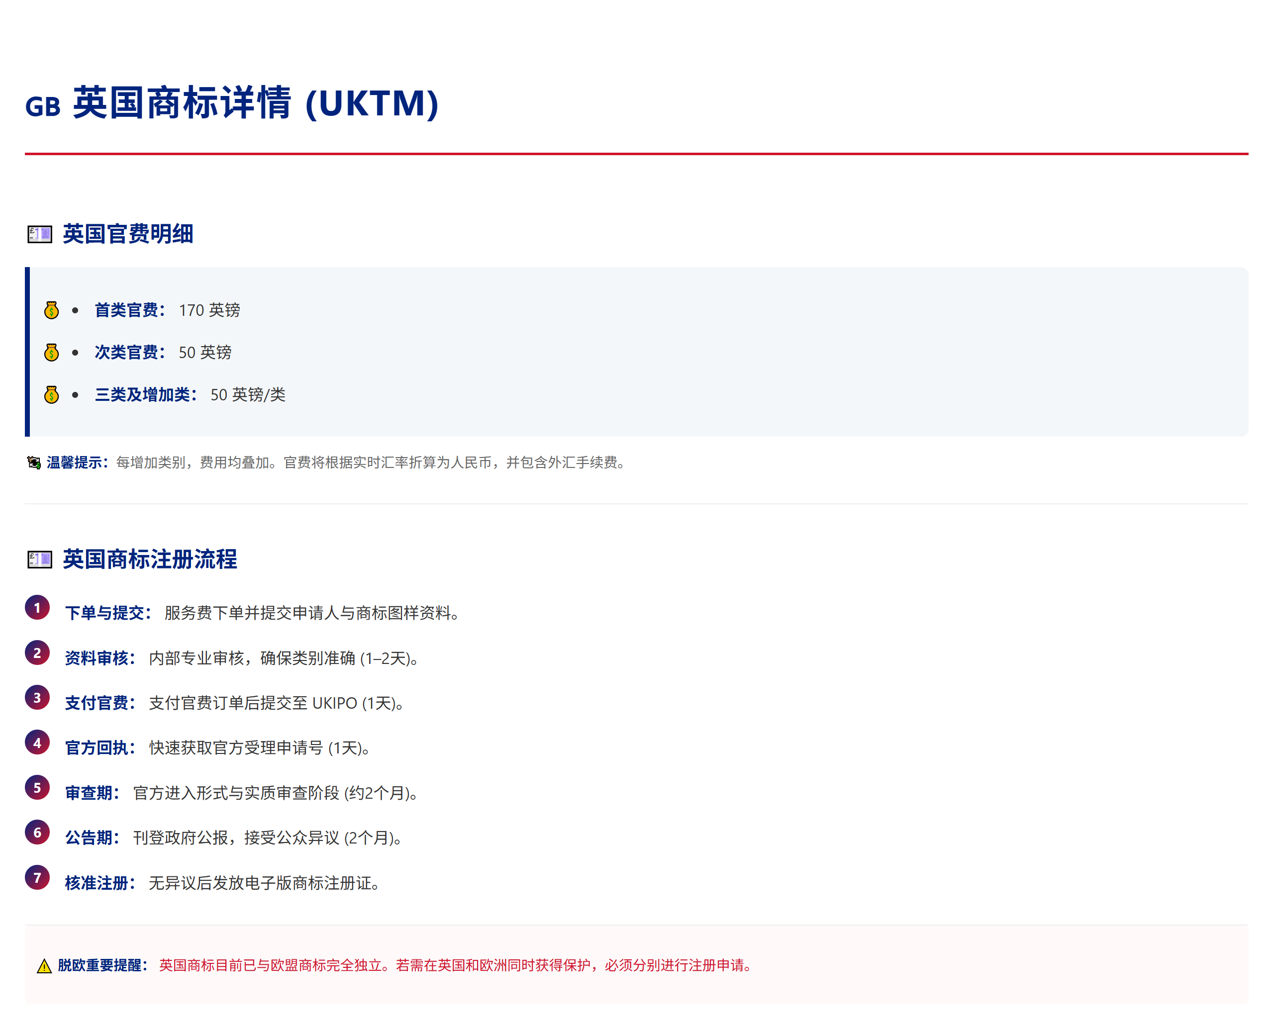This screenshot has height=1029, width=1266.
Task: Click the banknote icon beside 英国商标注册流程
Action: click(40, 560)
